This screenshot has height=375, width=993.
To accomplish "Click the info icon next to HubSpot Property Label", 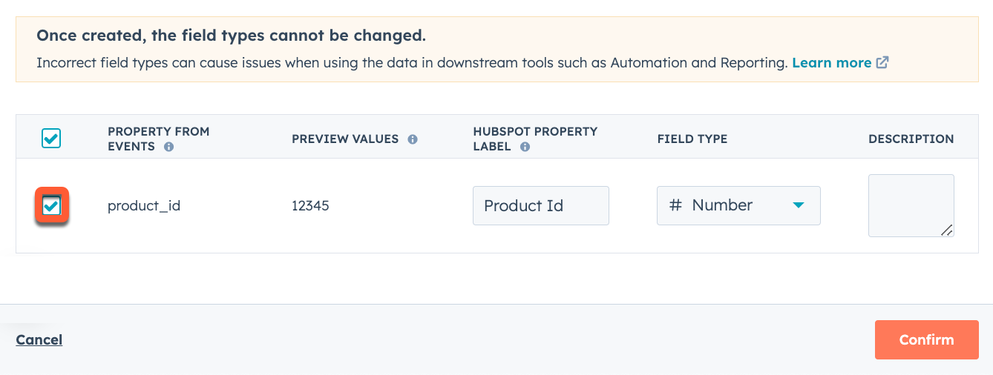I will click(x=525, y=147).
